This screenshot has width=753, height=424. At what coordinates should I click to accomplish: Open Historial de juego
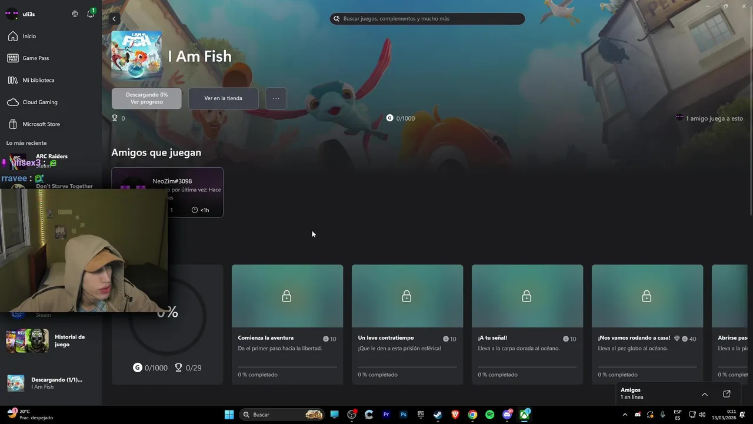coord(51,340)
